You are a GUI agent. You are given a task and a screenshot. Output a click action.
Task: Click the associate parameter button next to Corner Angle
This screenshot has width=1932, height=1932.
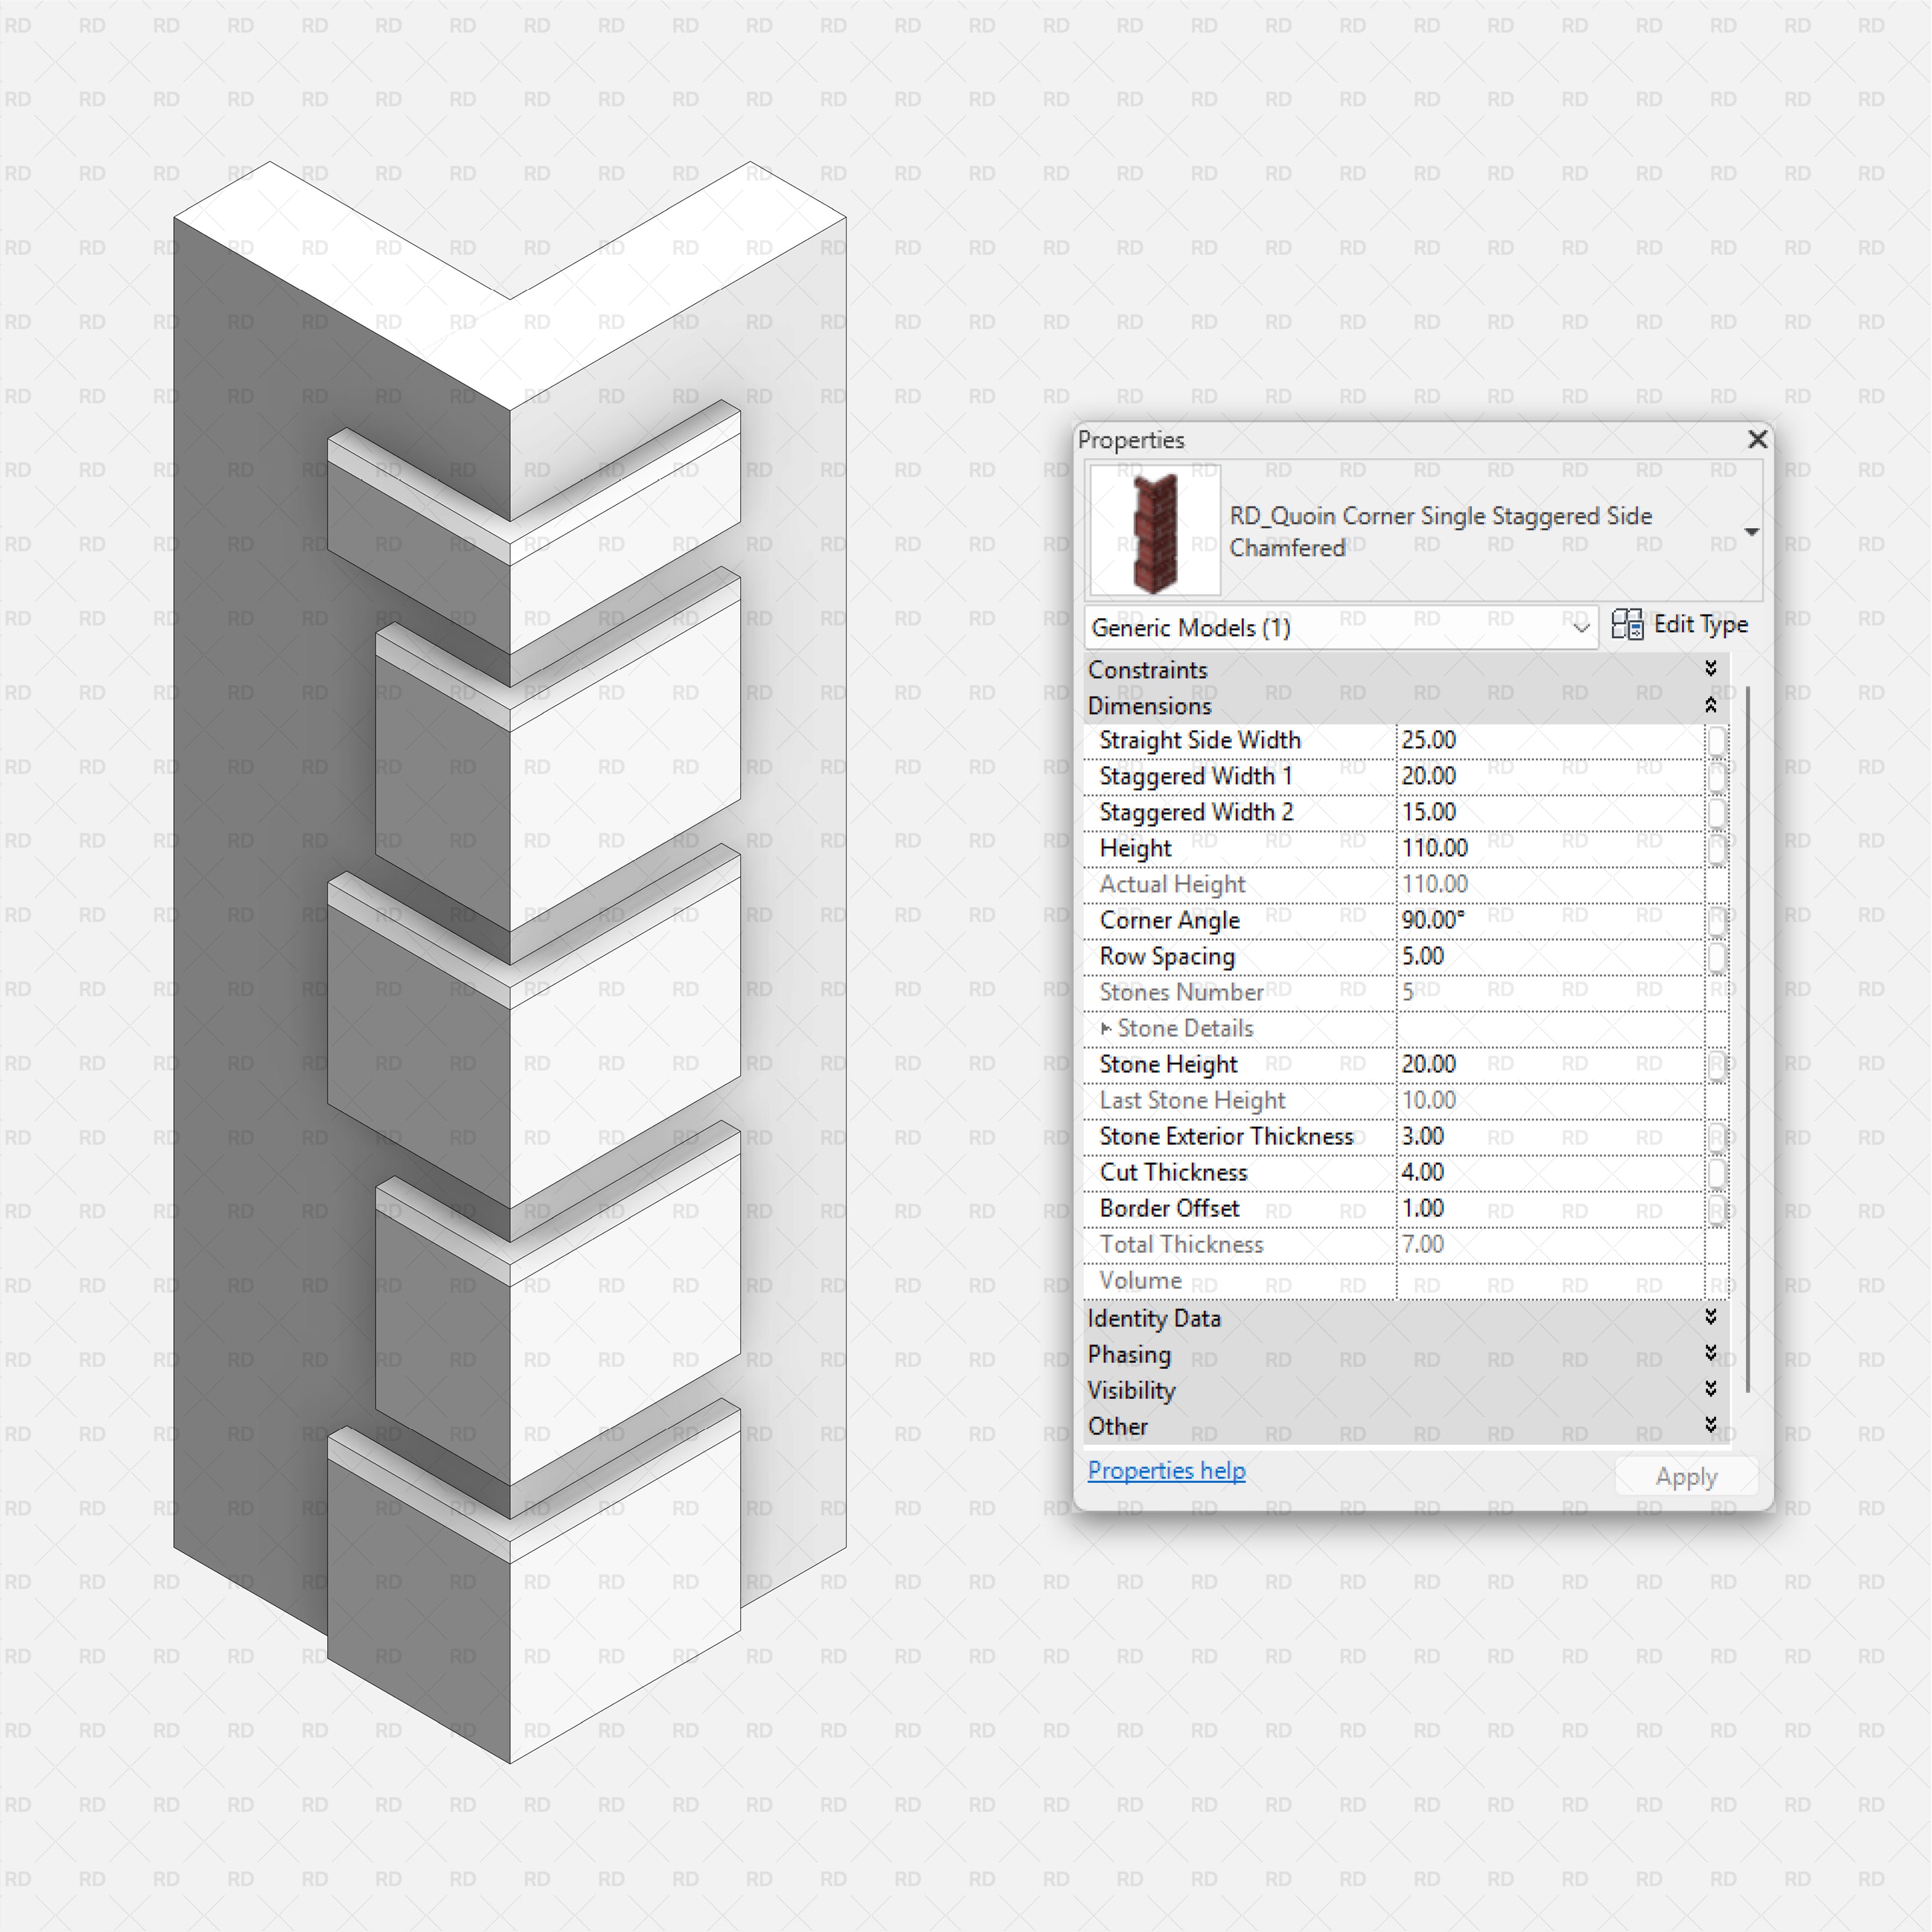[1718, 920]
